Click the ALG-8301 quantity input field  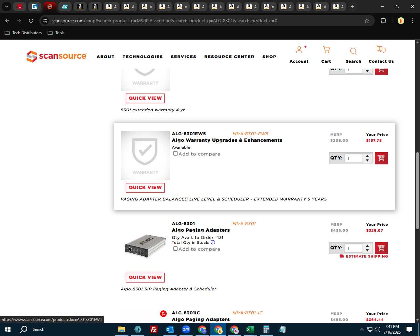(x=354, y=248)
